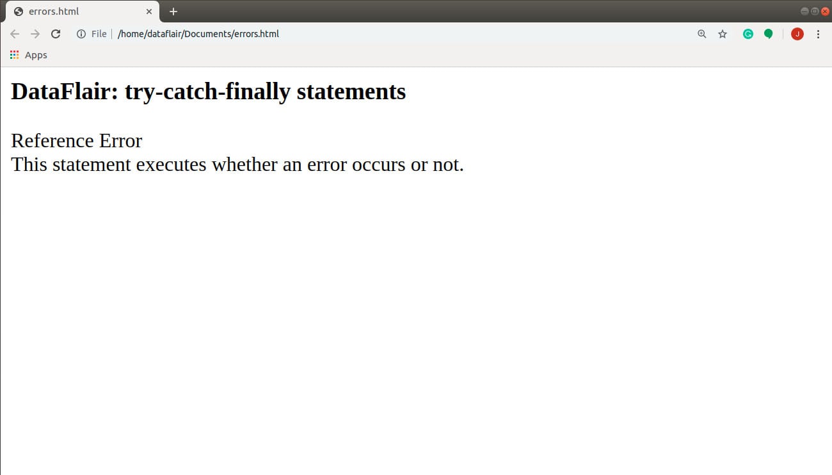
Task: Open Chrome's three-dot menu
Action: point(819,34)
